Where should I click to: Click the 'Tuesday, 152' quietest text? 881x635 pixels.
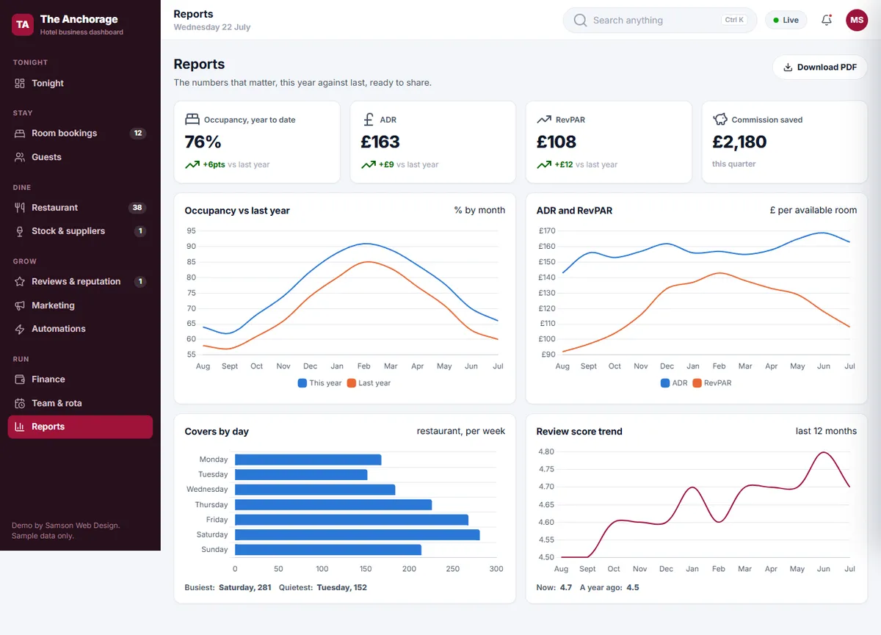341,587
